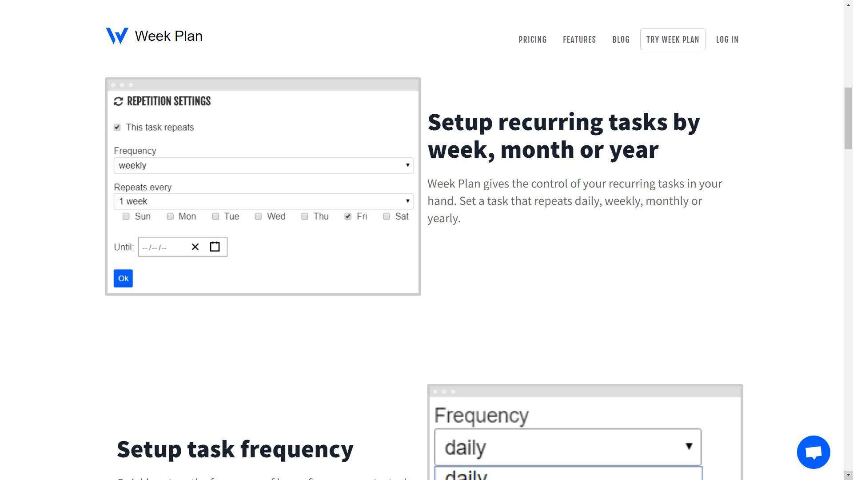Enable the Wed day checkbox
The width and height of the screenshot is (853, 480).
258,216
